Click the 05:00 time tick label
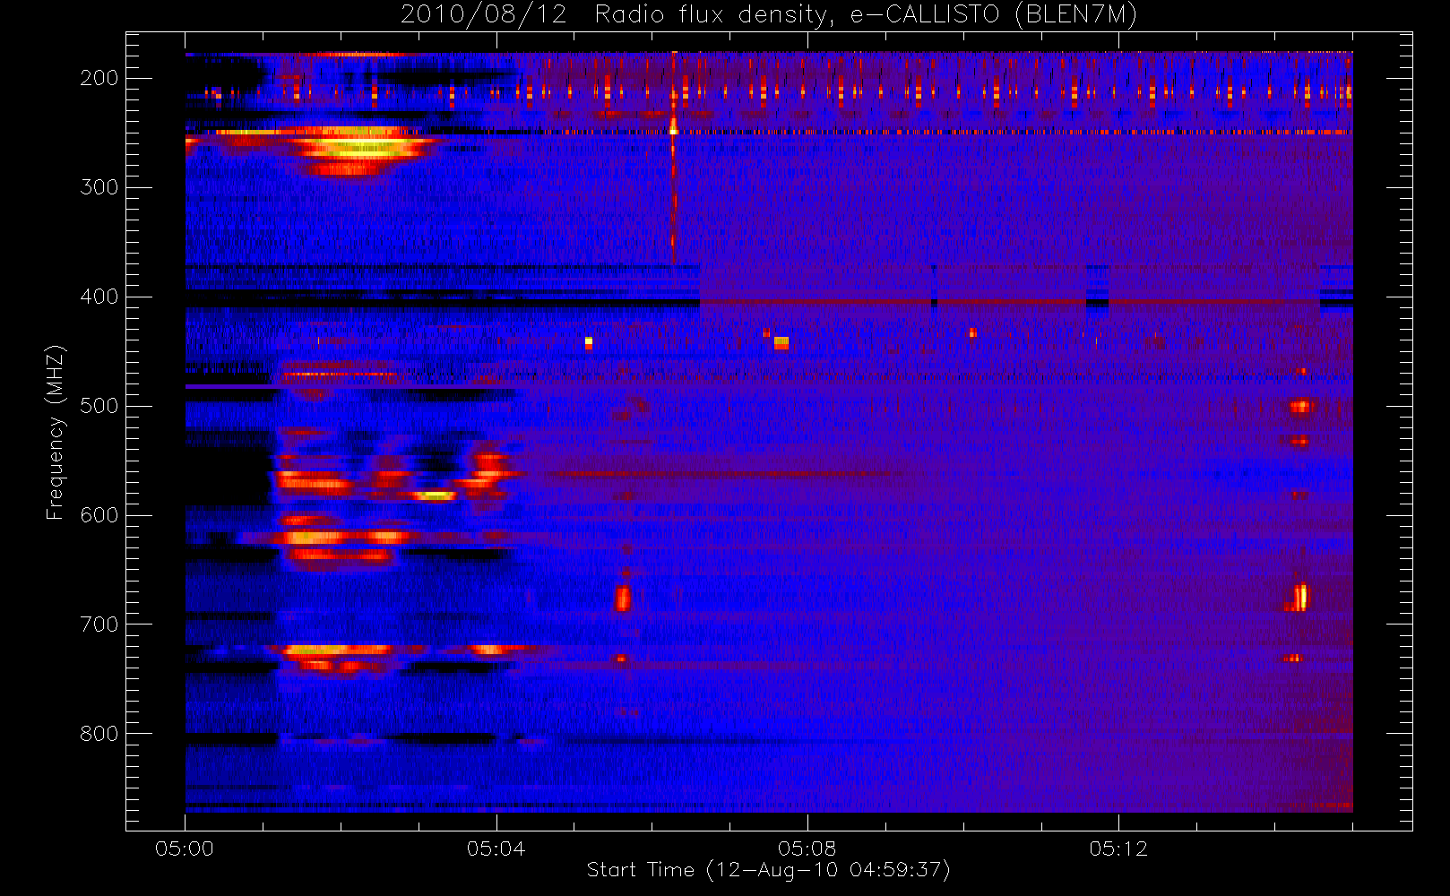This screenshot has height=896, width=1450. point(185,849)
